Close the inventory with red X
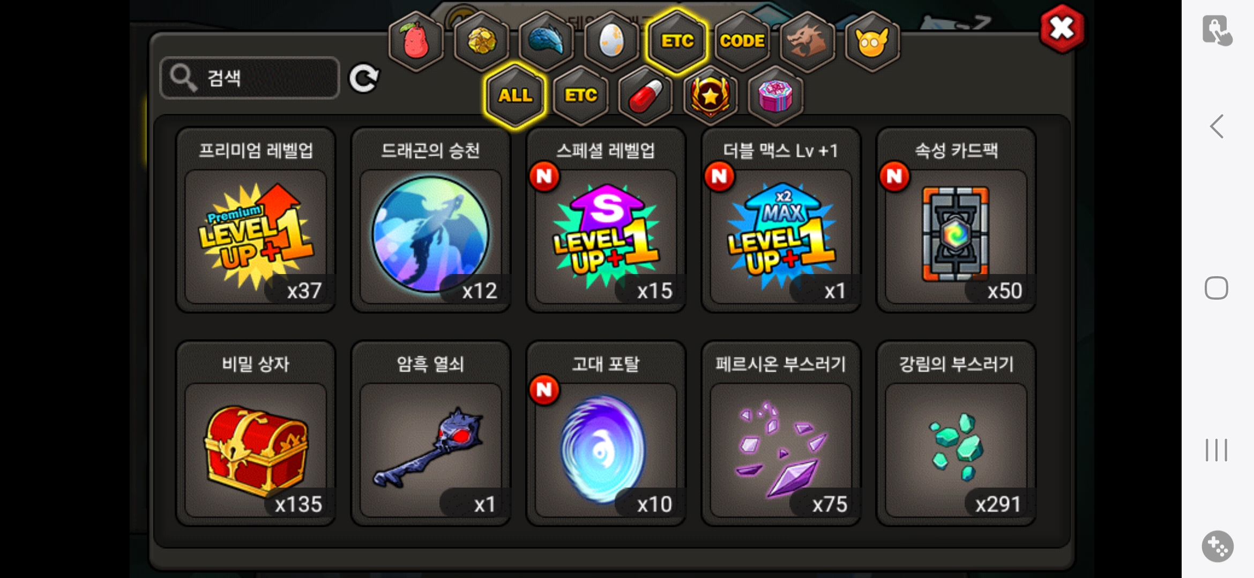 [1062, 28]
